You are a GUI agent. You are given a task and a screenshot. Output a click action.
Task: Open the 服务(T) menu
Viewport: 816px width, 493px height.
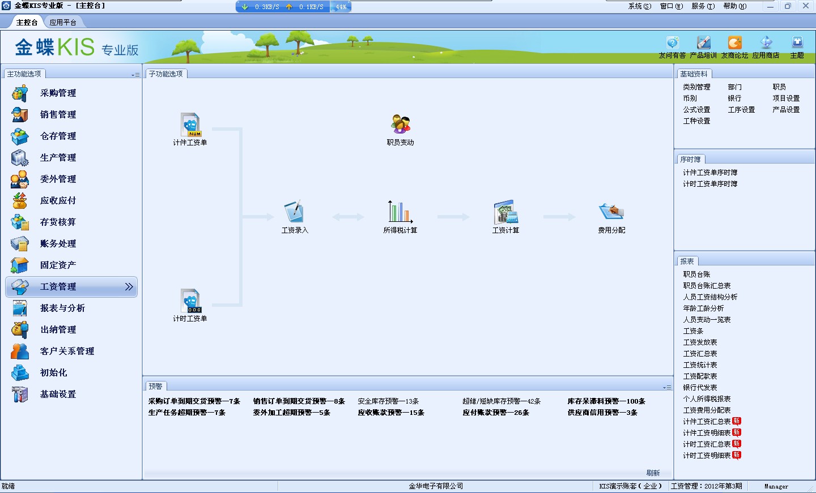(x=703, y=6)
